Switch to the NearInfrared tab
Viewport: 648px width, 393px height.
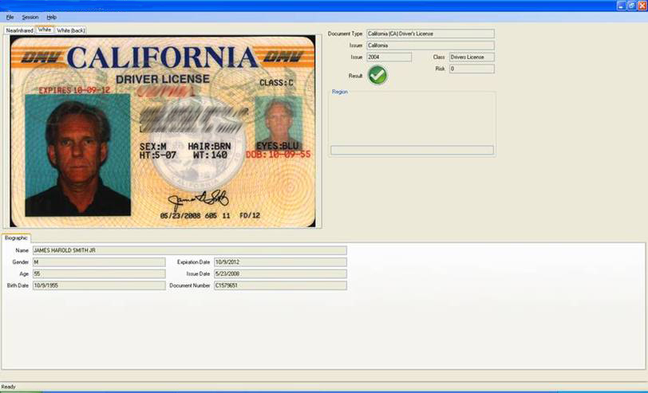point(19,30)
